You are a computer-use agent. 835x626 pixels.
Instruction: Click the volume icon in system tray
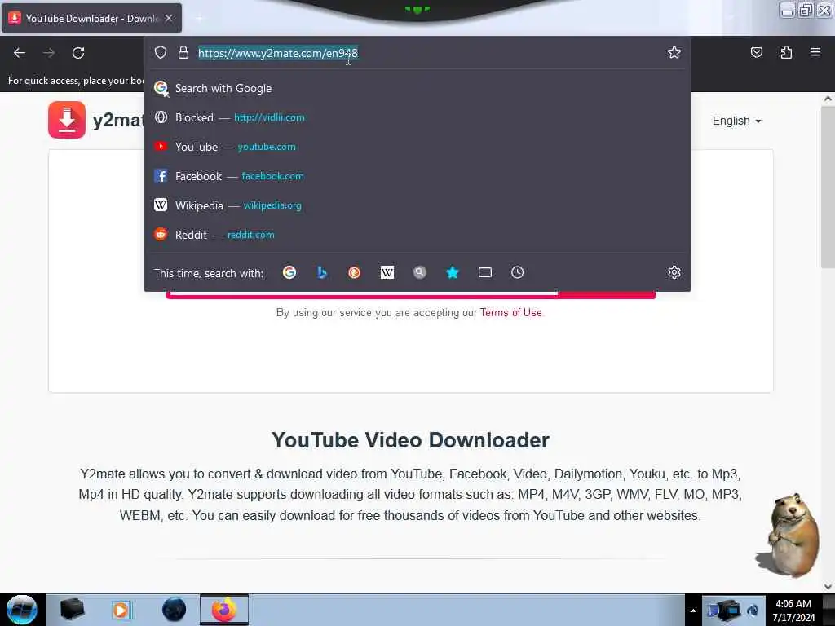point(753,611)
